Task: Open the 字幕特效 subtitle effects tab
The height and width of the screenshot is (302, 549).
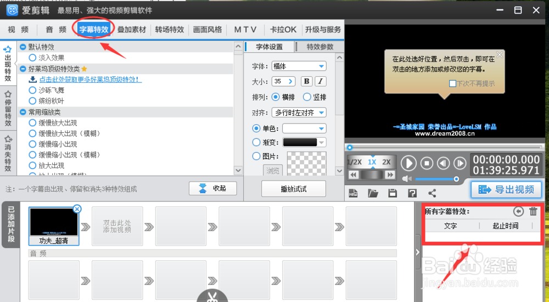Action: pyautogui.click(x=93, y=30)
